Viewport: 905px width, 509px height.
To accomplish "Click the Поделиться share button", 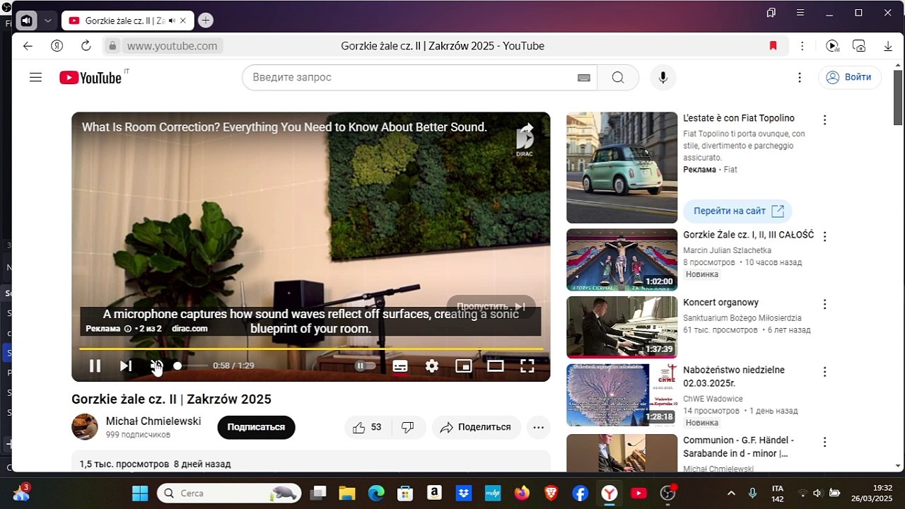I will point(477,427).
